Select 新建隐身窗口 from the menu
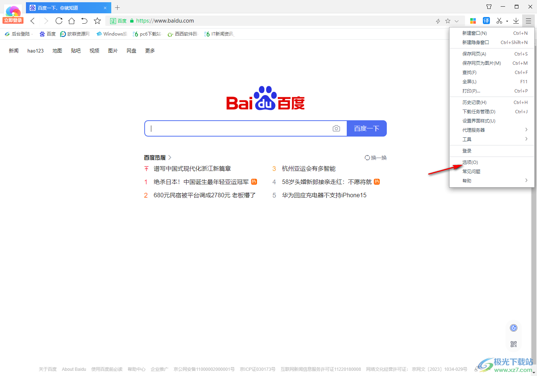 [492, 43]
